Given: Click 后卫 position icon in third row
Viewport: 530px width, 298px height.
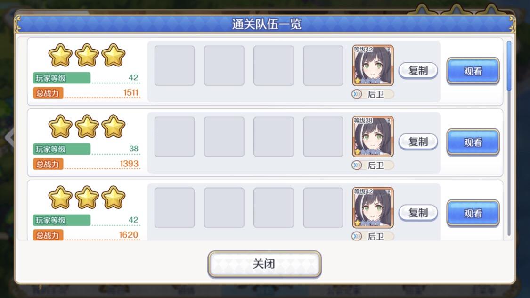Looking at the screenshot, I should coord(357,236).
